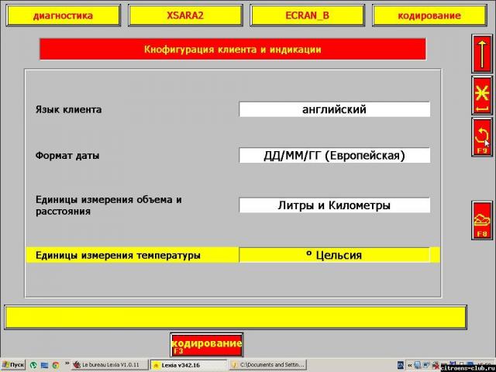The height and width of the screenshot is (372, 496).
Task: Expand hidden system tray icons chevron
Action: pyautogui.click(x=410, y=365)
